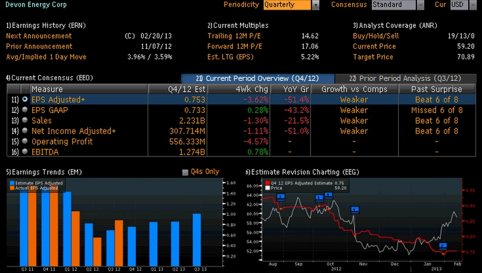Screen dimensions: 482x273
Task: Click the Operating Profit measure label
Action: pyautogui.click(x=62, y=142)
